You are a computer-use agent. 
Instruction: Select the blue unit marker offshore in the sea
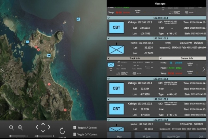78,19
